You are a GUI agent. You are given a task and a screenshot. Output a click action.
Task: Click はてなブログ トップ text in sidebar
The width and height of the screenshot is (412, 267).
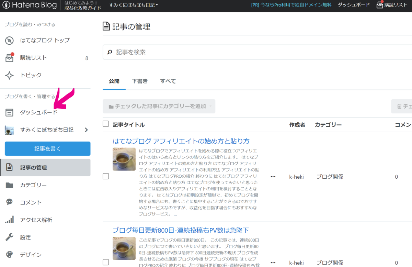45,40
